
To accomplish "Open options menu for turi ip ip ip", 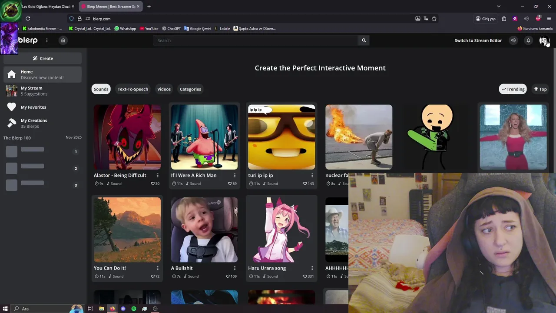I will (x=312, y=176).
